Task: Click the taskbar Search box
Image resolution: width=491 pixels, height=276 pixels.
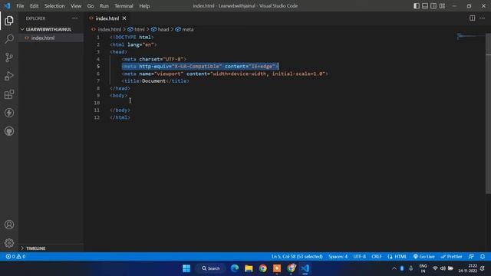Action: coord(211,268)
